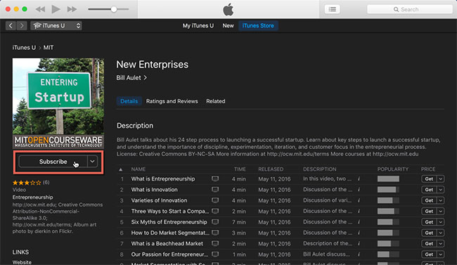This screenshot has height=265, width=457.
Task: Open the Up Next list icon
Action: click(333, 9)
